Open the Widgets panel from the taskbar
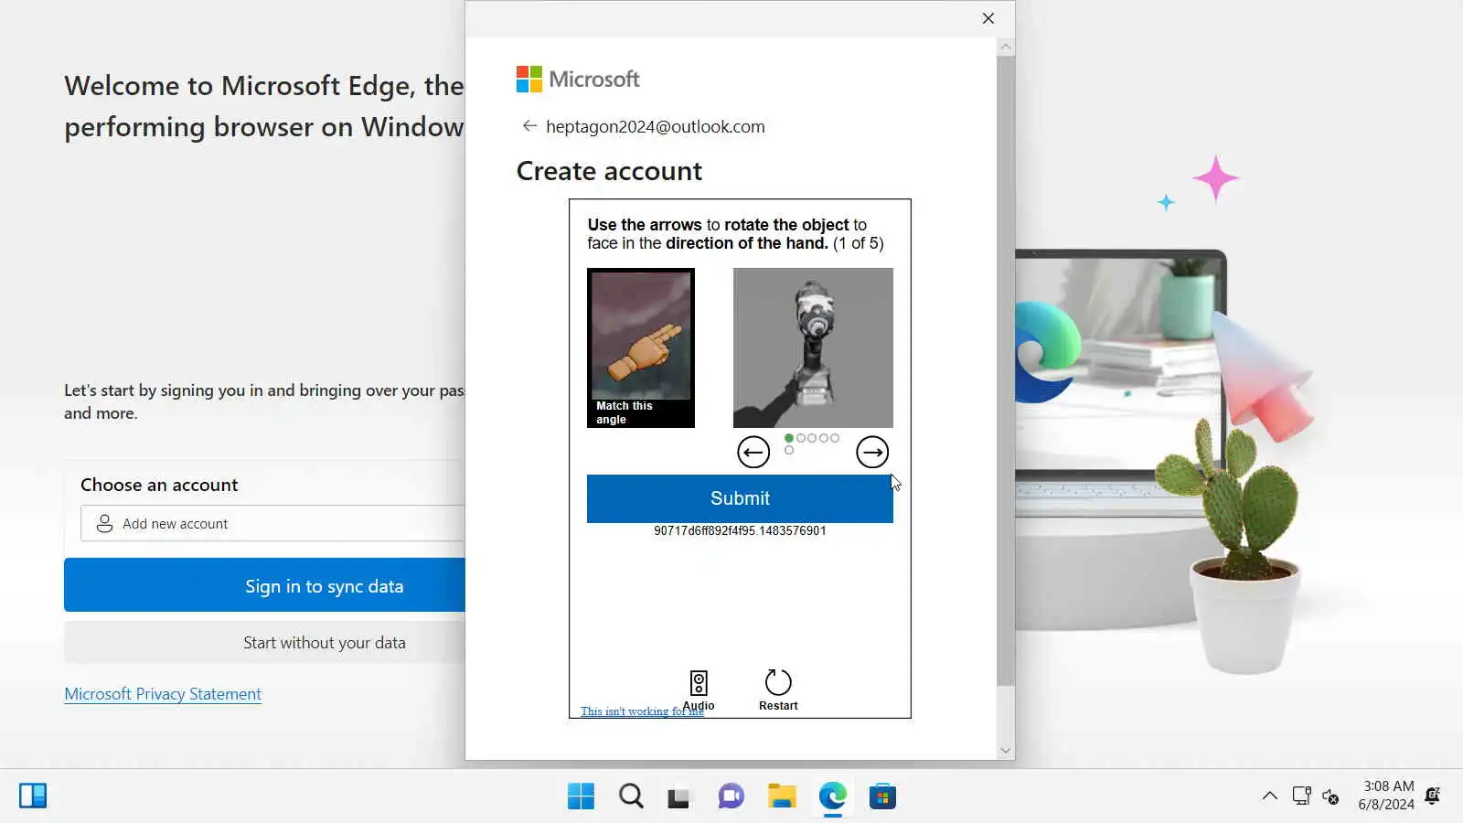This screenshot has width=1463, height=823. pos(33,796)
